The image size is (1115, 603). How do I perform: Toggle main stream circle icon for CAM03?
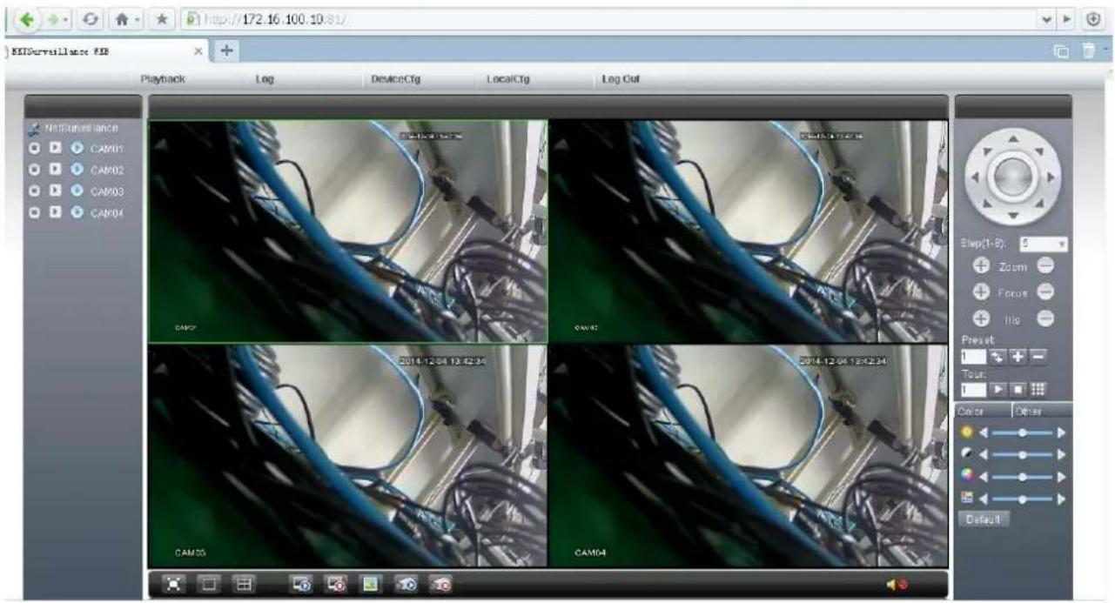36,191
